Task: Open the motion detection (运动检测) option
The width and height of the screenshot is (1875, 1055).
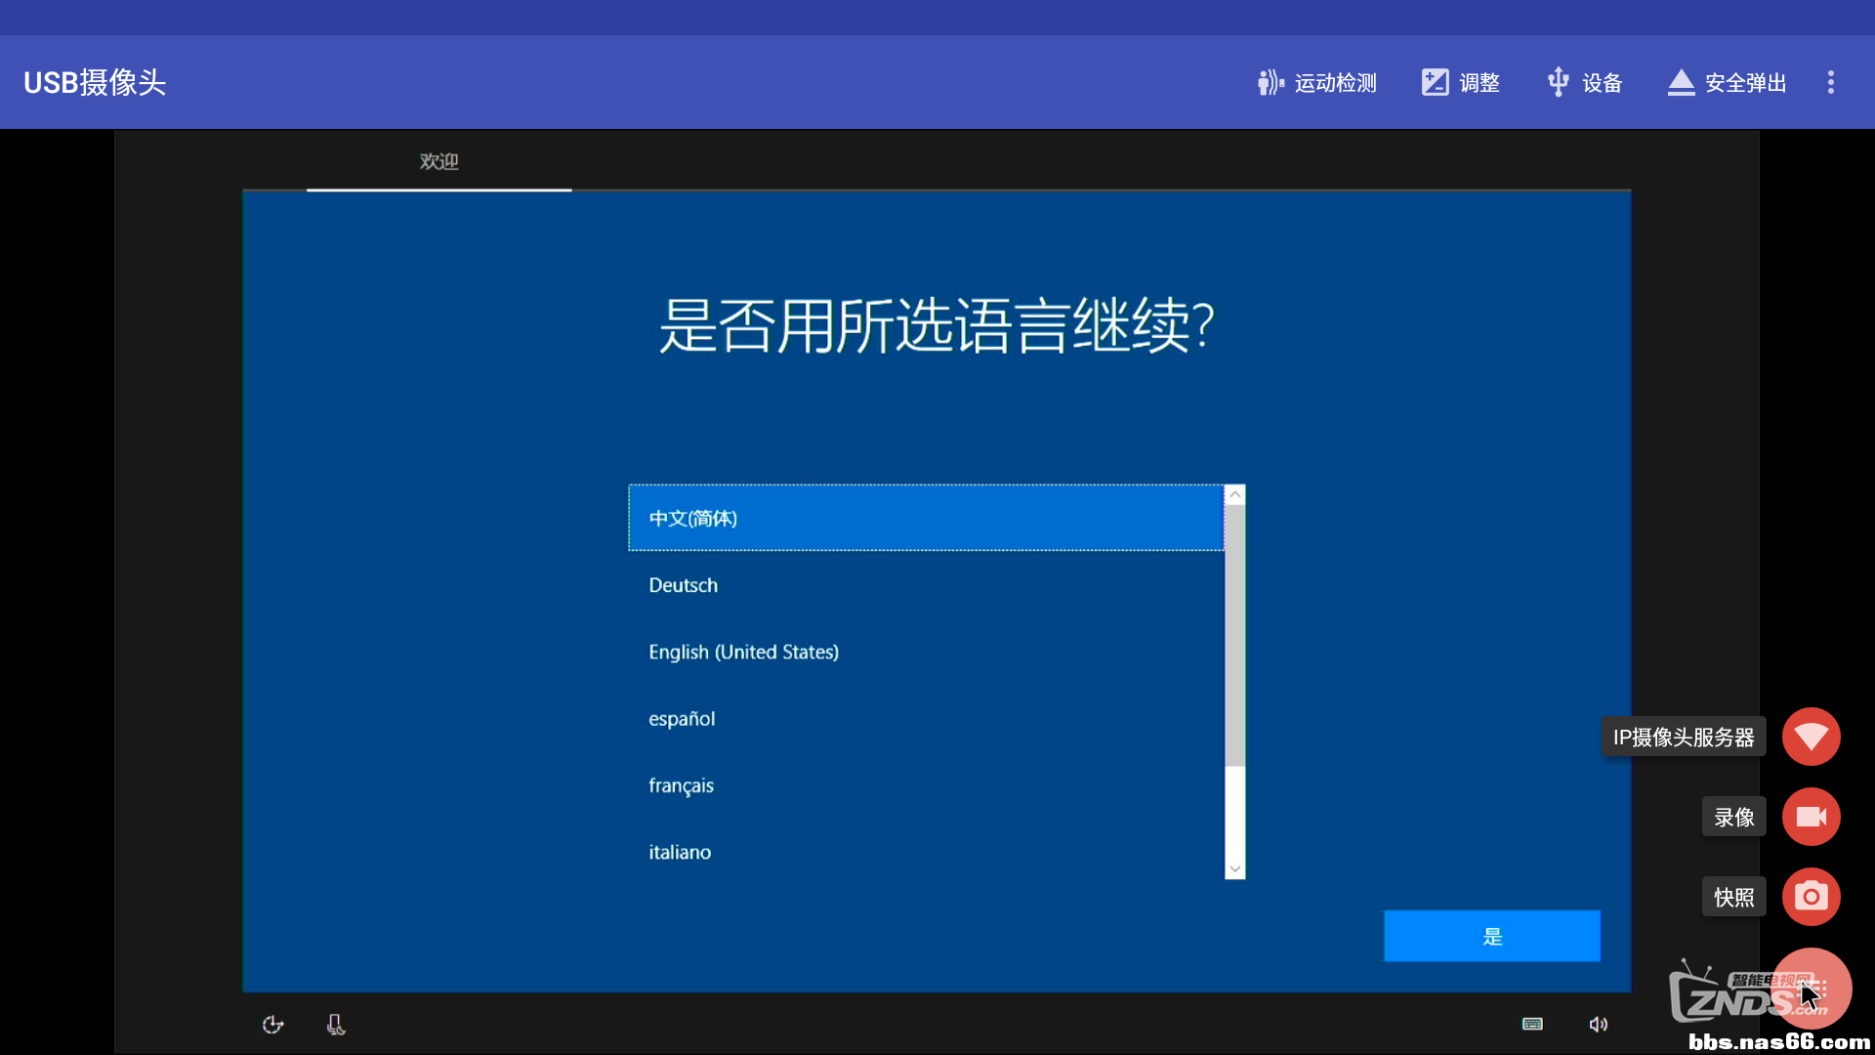Action: [1317, 83]
